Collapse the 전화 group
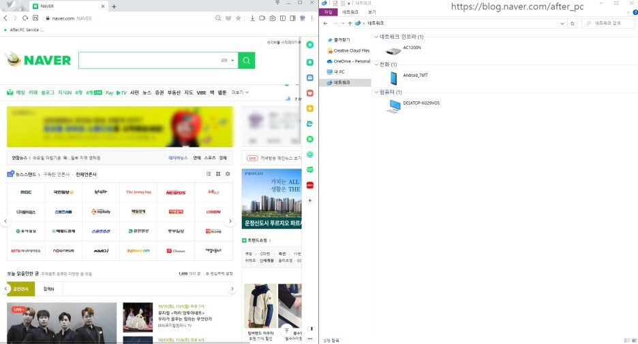The width and height of the screenshot is (638, 344). pos(376,65)
